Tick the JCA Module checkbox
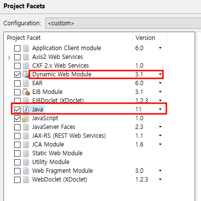This screenshot has height=201, width=201. (17, 145)
